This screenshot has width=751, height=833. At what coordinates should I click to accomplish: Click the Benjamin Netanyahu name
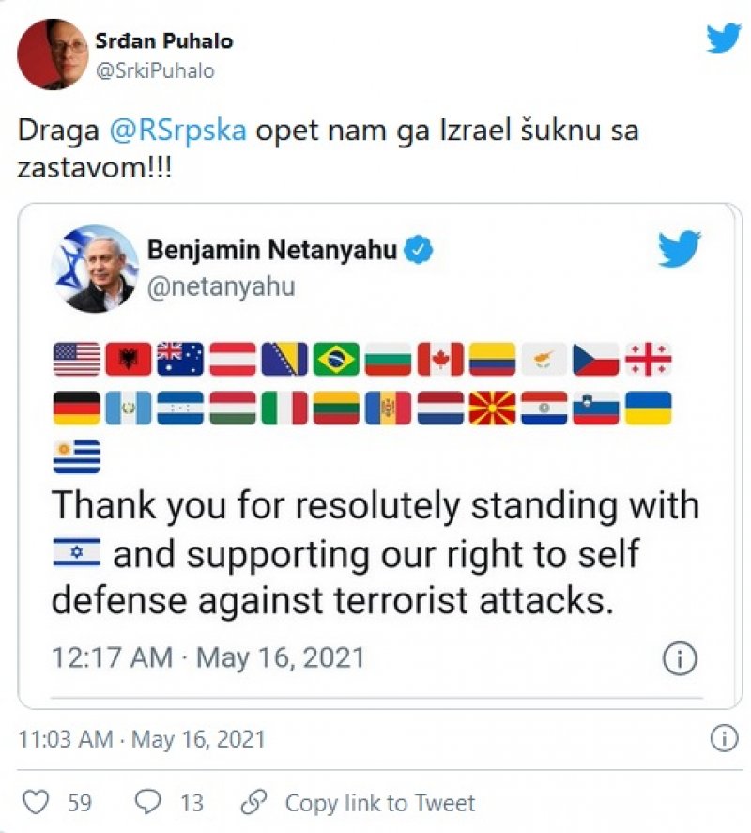(272, 251)
